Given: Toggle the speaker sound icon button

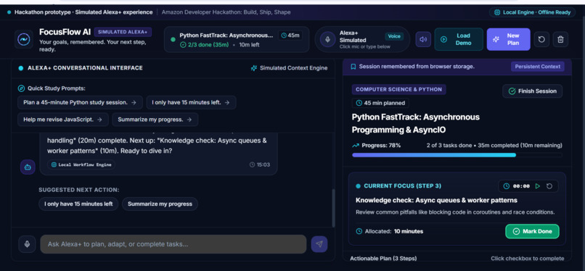Looking at the screenshot, I should click(x=423, y=39).
